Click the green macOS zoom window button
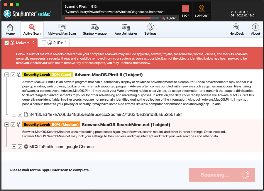The height and width of the screenshot is (191, 264). click(18, 4)
